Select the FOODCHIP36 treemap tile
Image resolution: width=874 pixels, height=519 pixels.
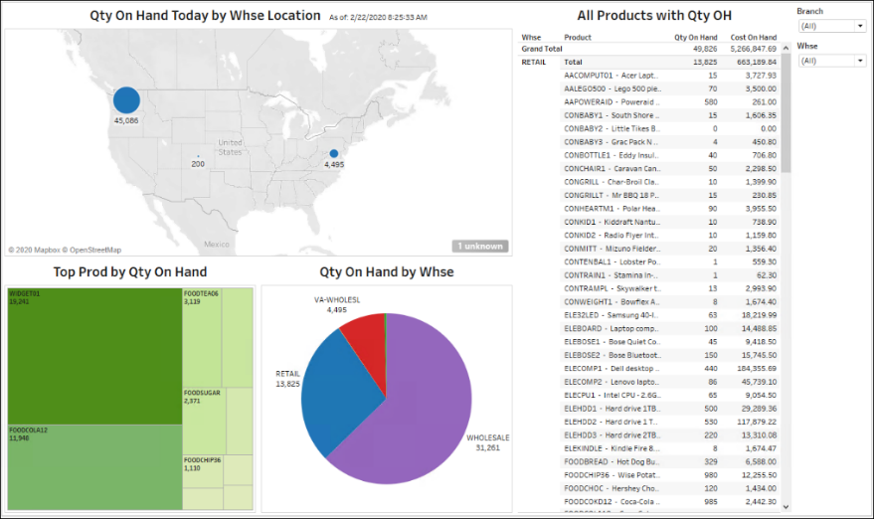click(x=203, y=471)
